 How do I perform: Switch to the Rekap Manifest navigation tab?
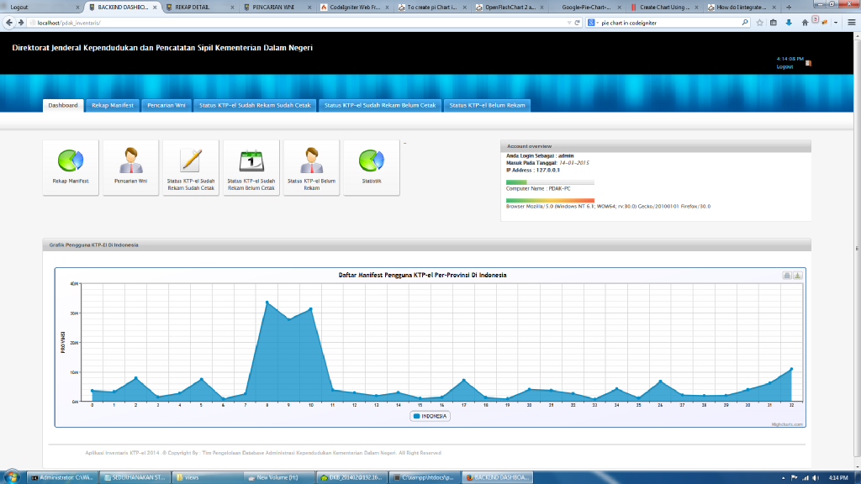pyautogui.click(x=112, y=105)
